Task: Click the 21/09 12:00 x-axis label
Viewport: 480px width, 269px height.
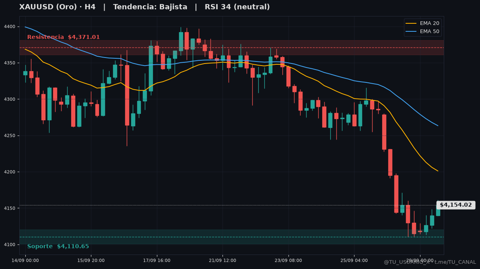Action: (x=222, y=261)
